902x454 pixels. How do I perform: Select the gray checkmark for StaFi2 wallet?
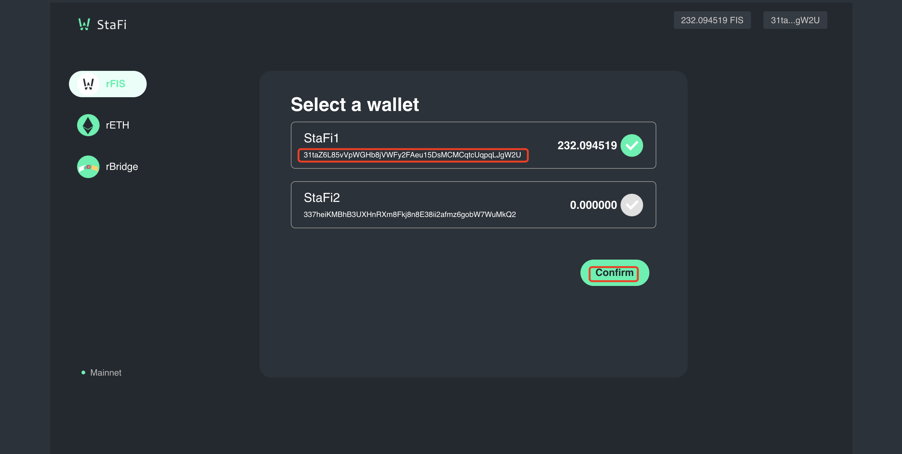632,205
